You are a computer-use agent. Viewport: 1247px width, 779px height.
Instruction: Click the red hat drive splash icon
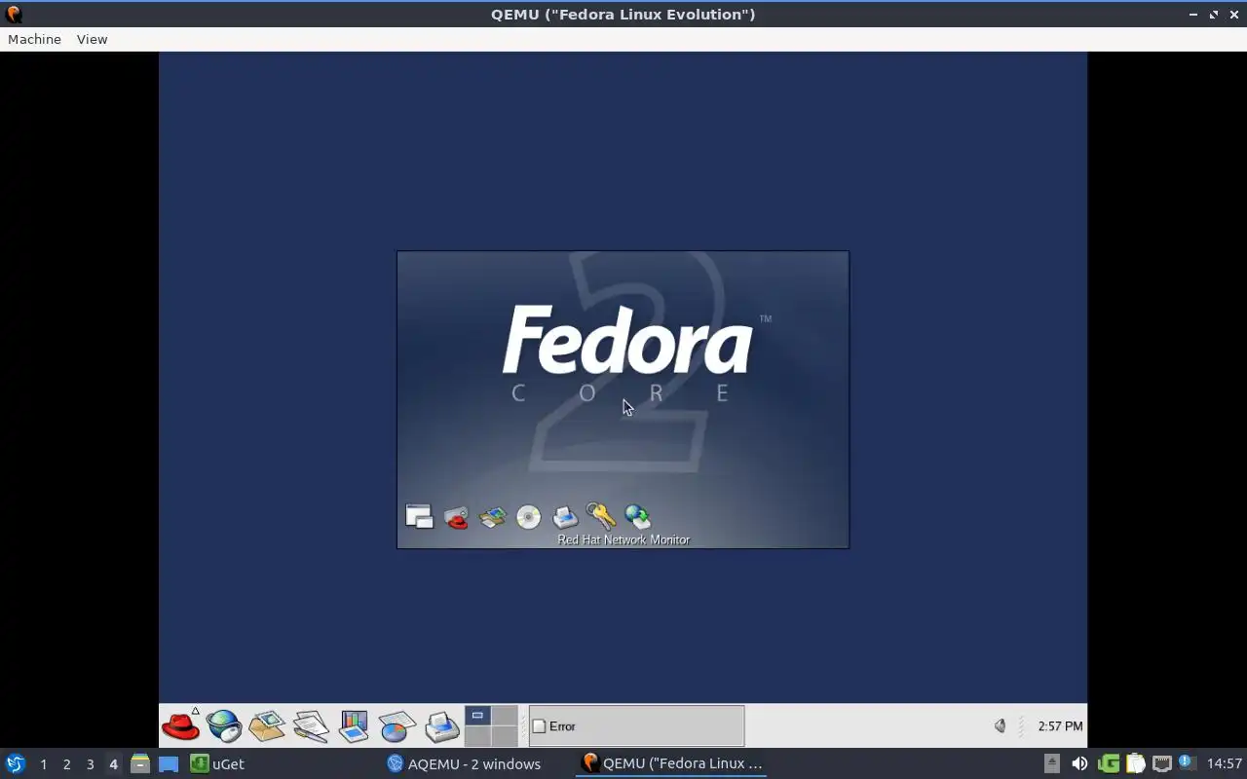(456, 517)
